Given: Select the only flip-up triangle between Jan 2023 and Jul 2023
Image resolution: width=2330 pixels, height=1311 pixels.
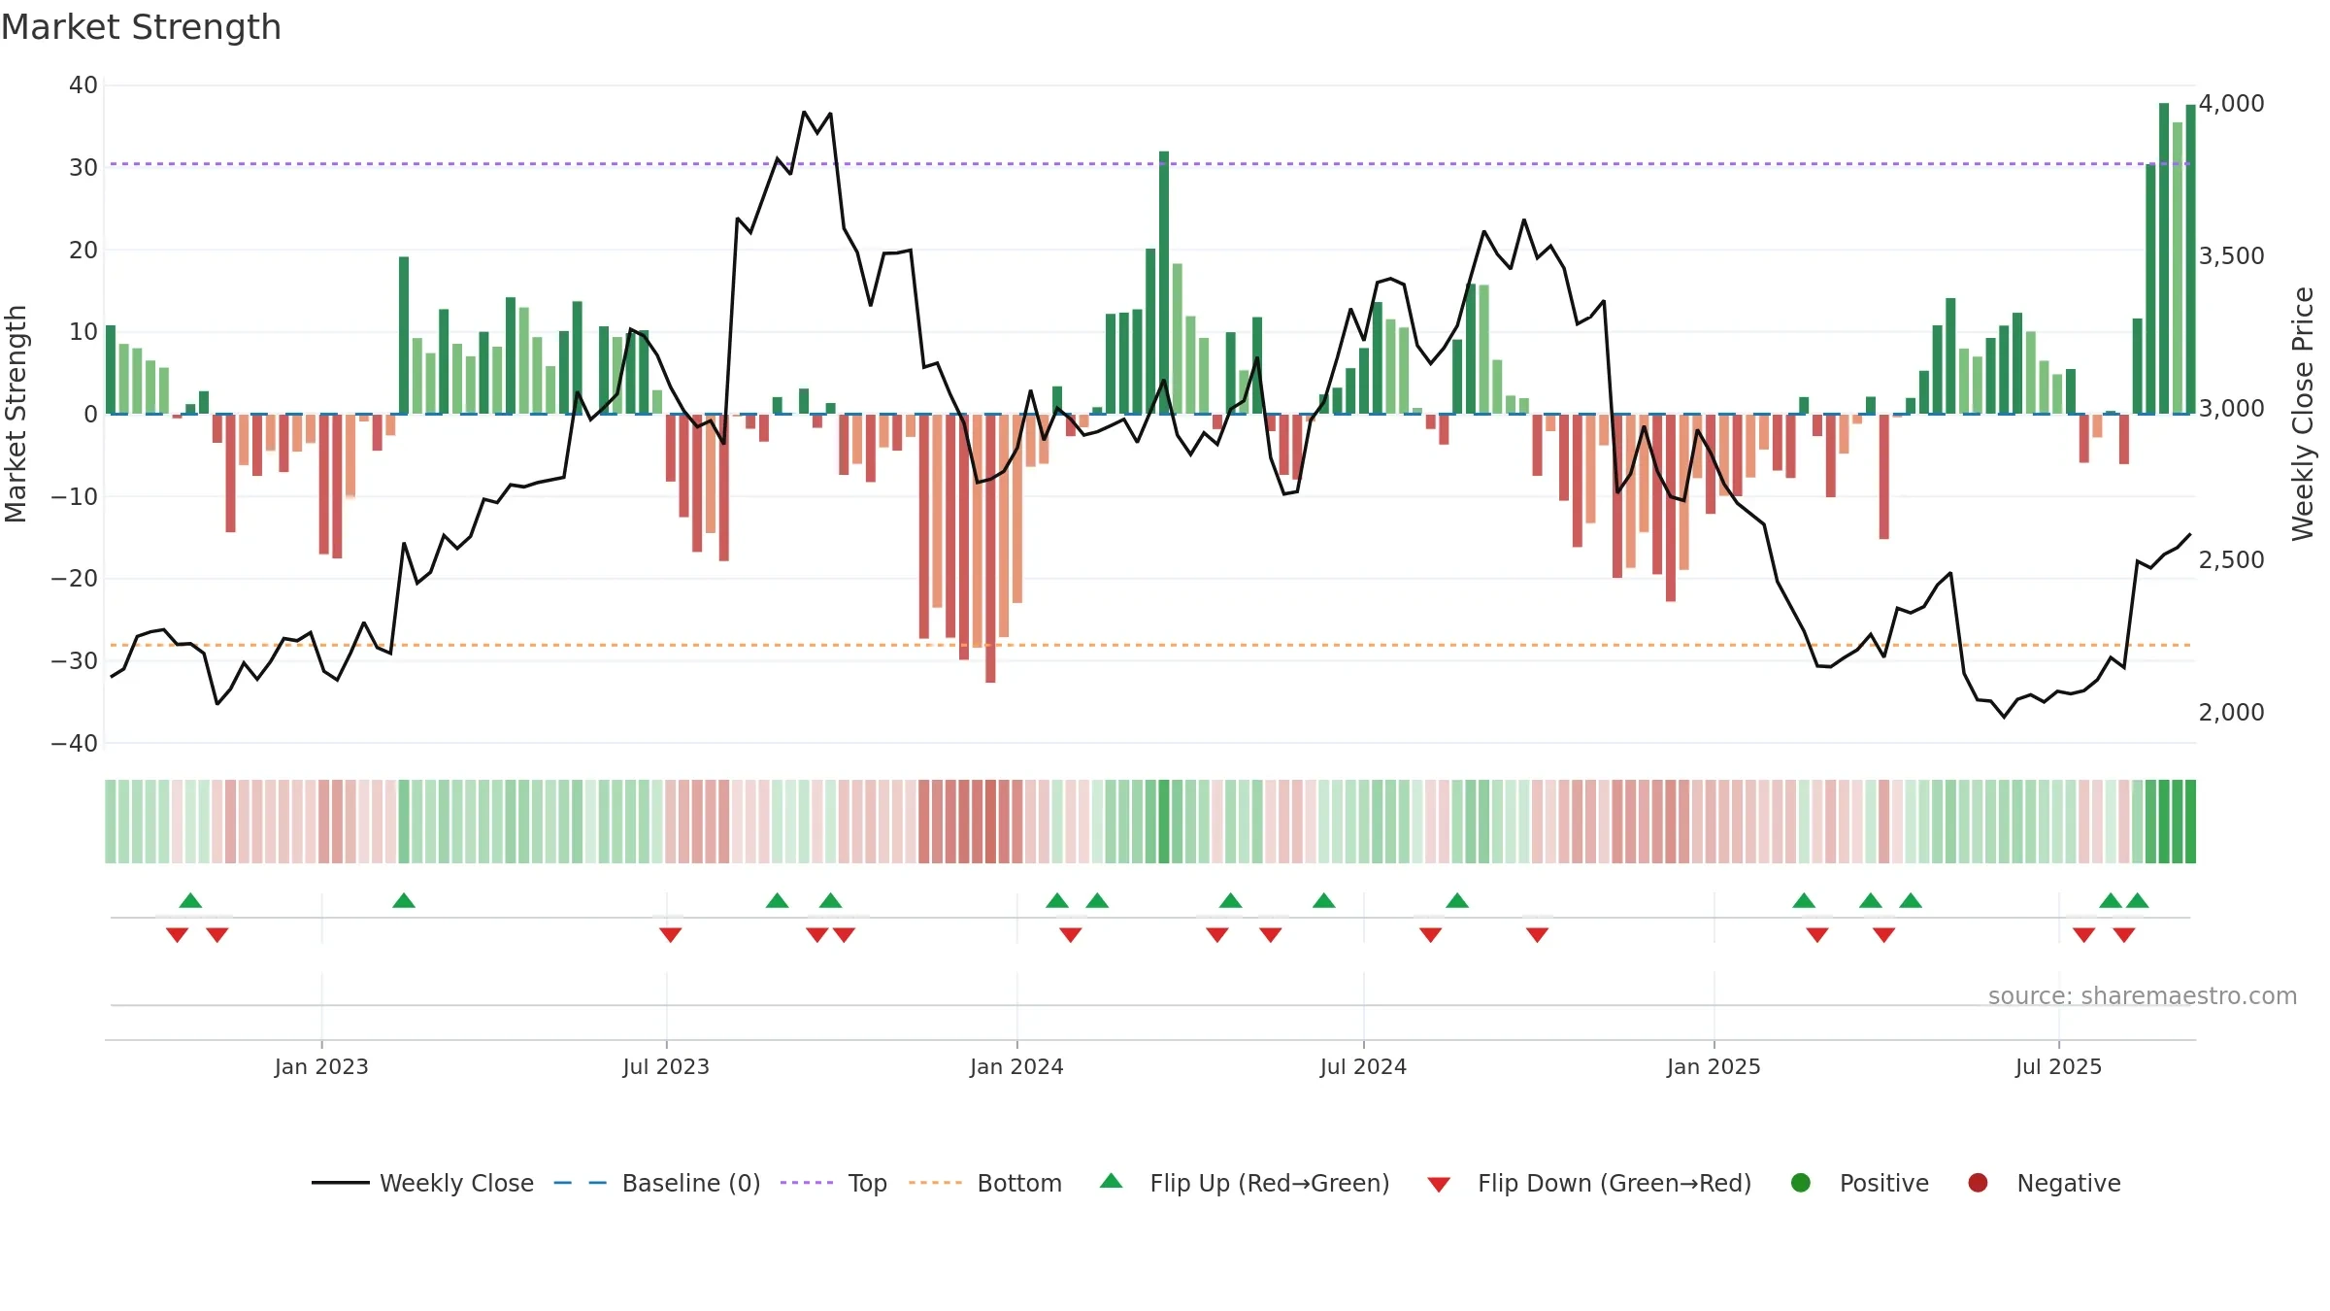Looking at the screenshot, I should [404, 900].
